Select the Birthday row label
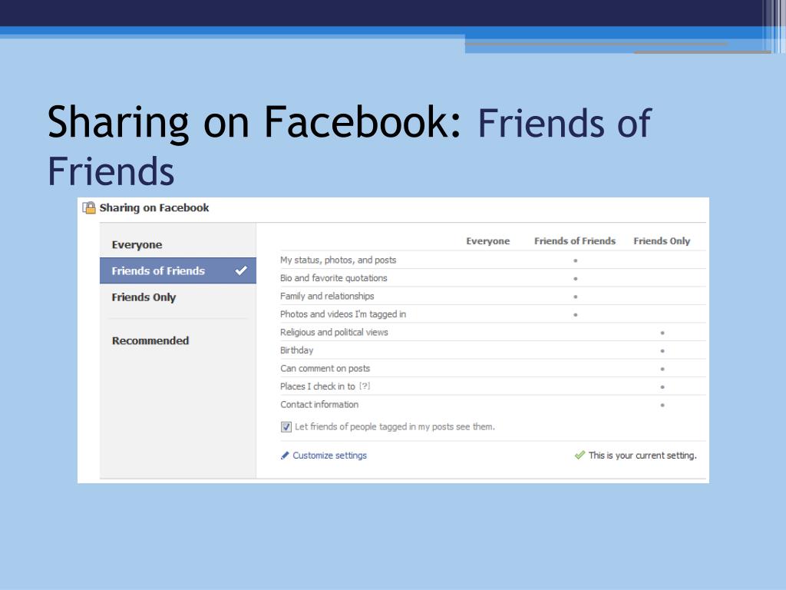 (297, 350)
